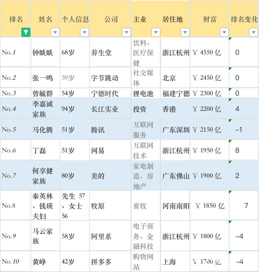Select the residence cell 福建宁德
The image size is (259, 272).
pyautogui.click(x=175, y=93)
